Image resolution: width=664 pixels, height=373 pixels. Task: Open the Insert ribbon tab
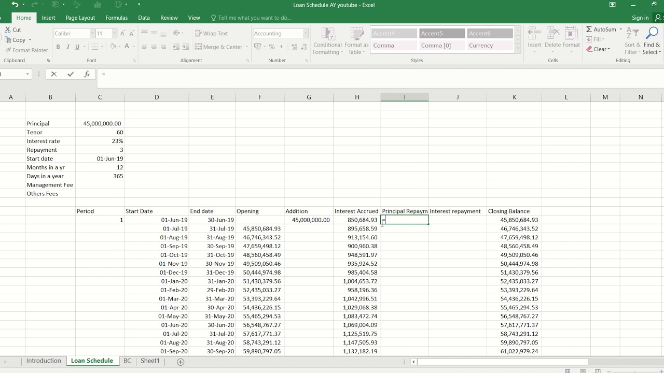pos(48,18)
